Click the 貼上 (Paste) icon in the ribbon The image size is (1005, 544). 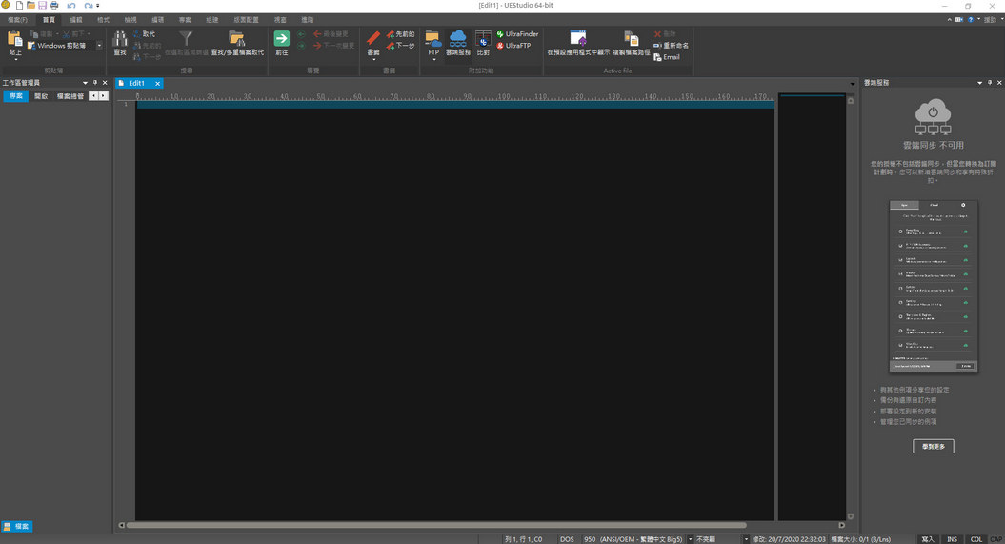click(14, 42)
